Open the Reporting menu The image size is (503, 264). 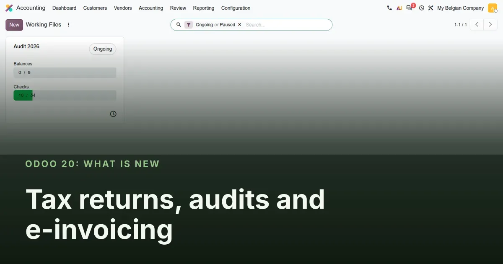point(204,8)
